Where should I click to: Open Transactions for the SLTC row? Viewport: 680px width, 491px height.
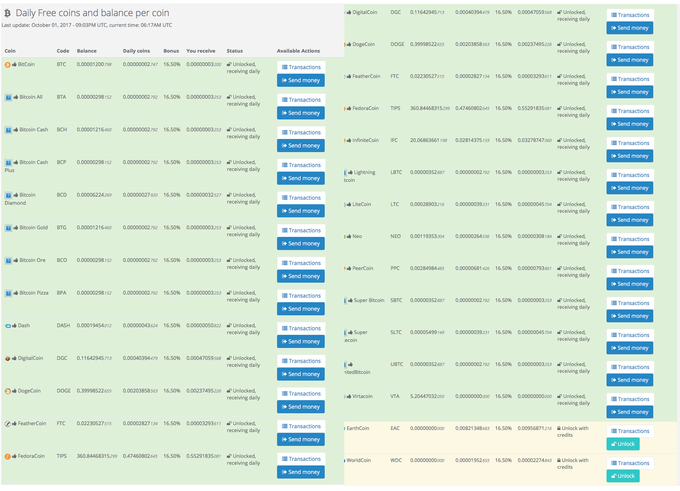[630, 335]
